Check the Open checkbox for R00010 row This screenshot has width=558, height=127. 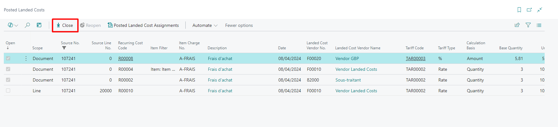(x=8, y=91)
